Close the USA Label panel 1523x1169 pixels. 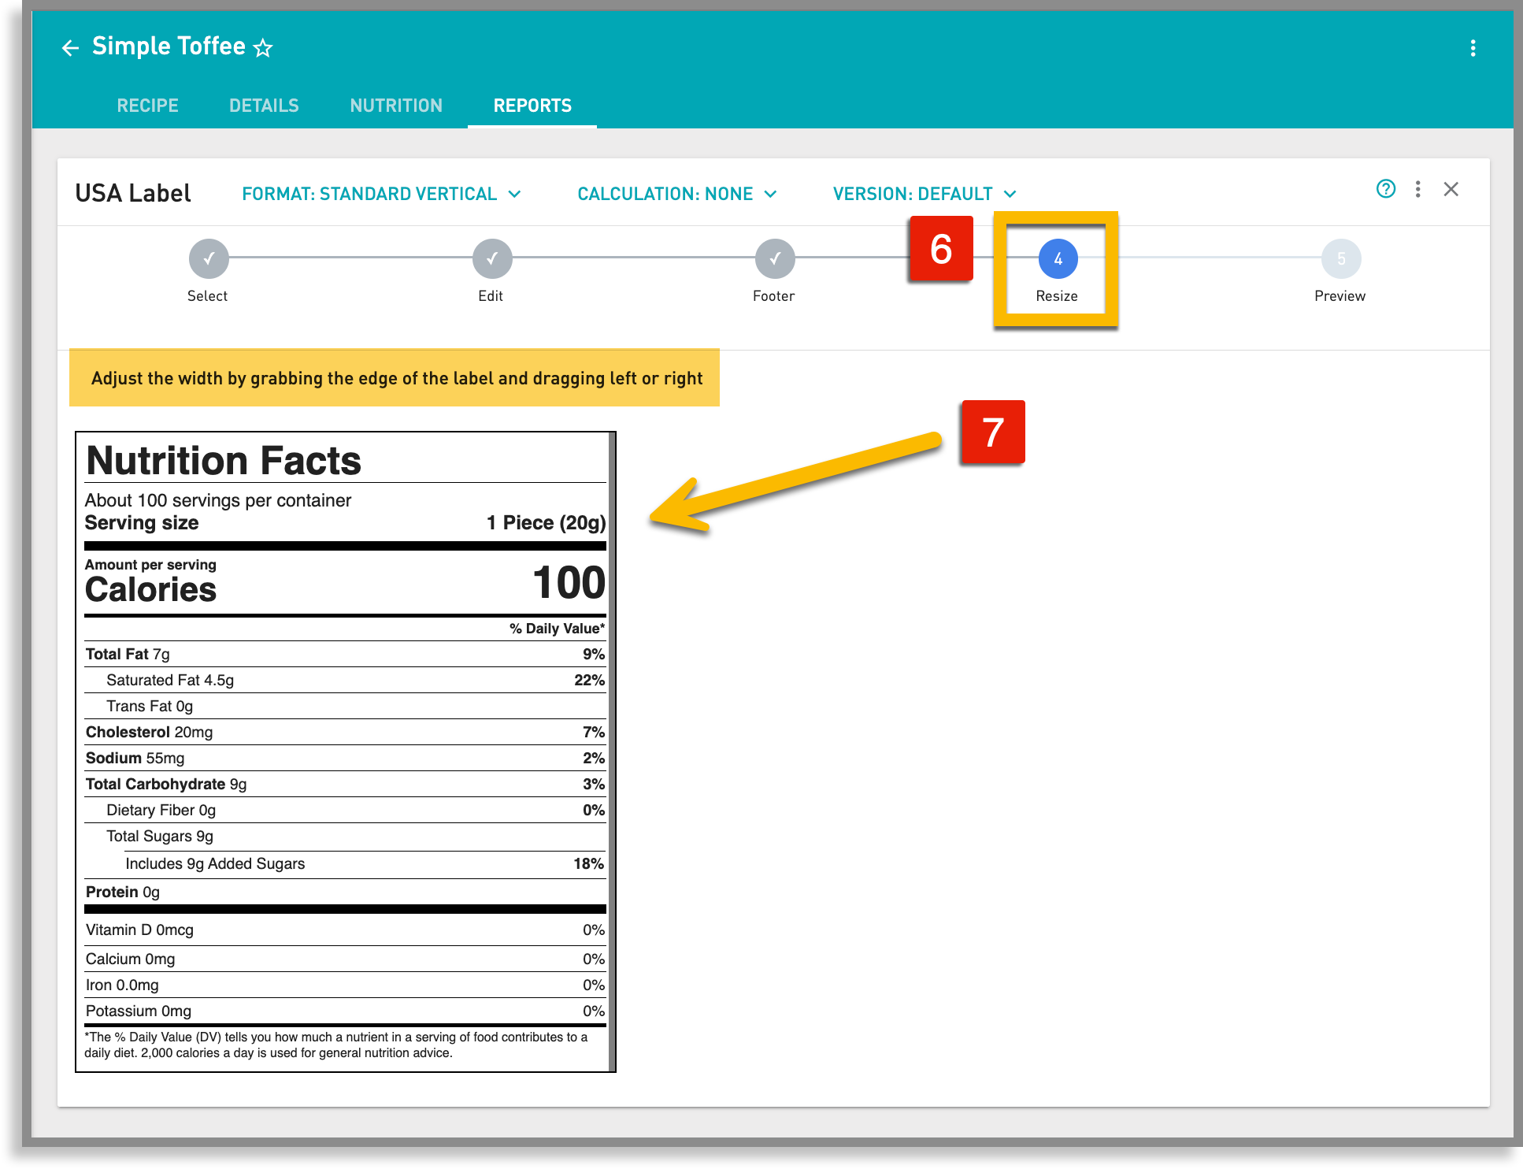(x=1451, y=189)
